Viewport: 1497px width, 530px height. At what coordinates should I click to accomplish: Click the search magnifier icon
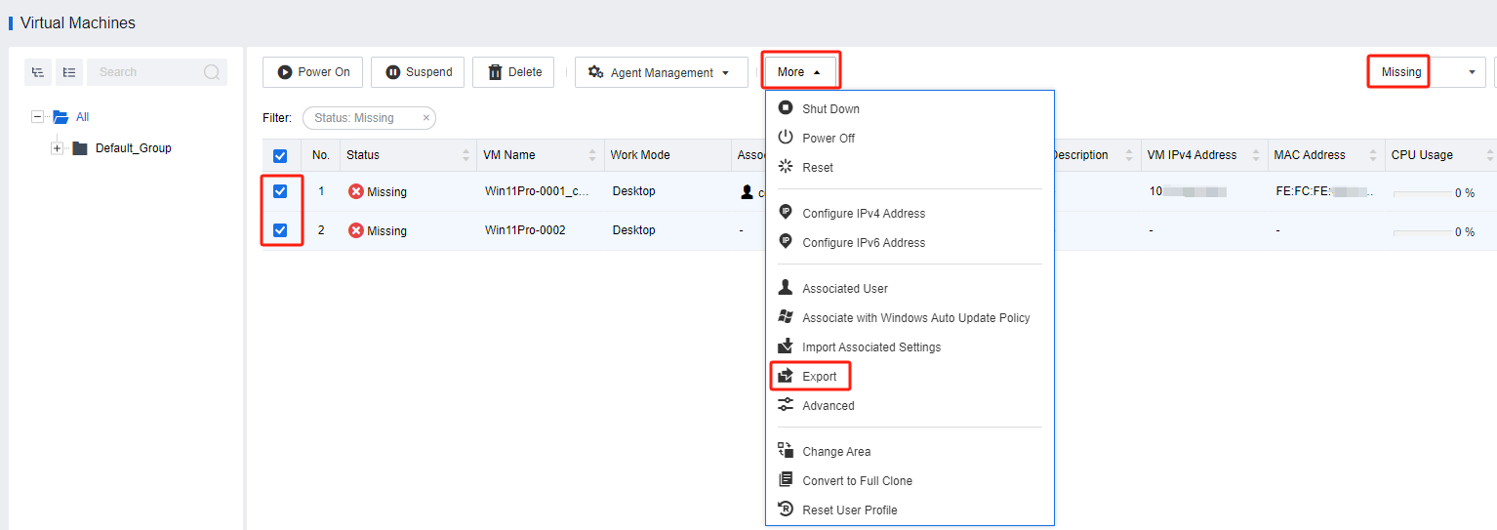(212, 72)
